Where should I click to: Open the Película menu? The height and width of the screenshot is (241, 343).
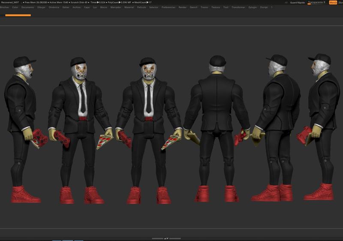(141, 7)
